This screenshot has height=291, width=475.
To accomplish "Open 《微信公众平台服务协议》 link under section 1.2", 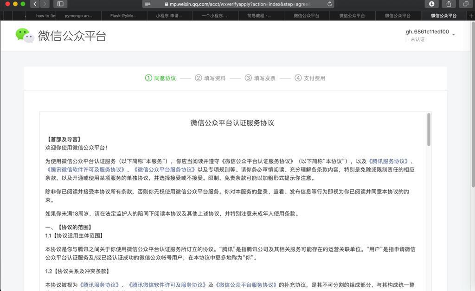I will [x=246, y=285].
